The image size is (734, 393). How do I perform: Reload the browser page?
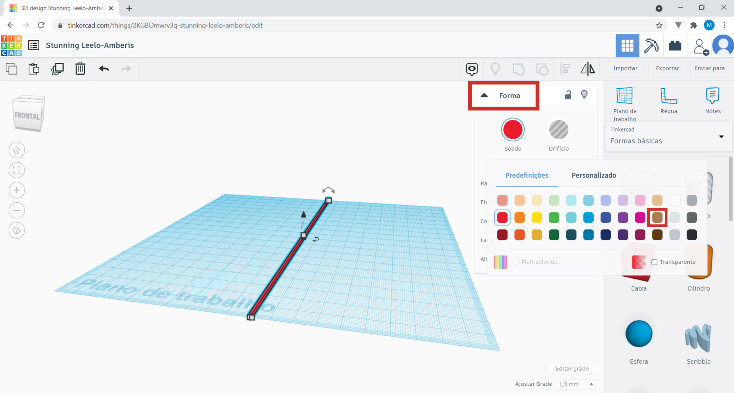pyautogui.click(x=41, y=25)
